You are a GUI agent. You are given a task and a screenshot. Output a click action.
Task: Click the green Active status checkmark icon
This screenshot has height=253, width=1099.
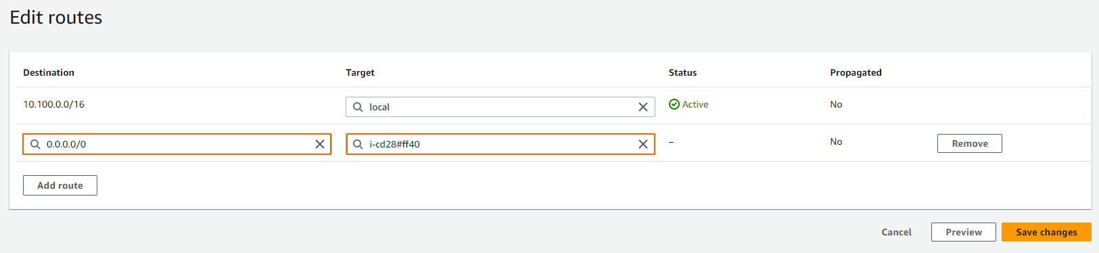click(674, 104)
